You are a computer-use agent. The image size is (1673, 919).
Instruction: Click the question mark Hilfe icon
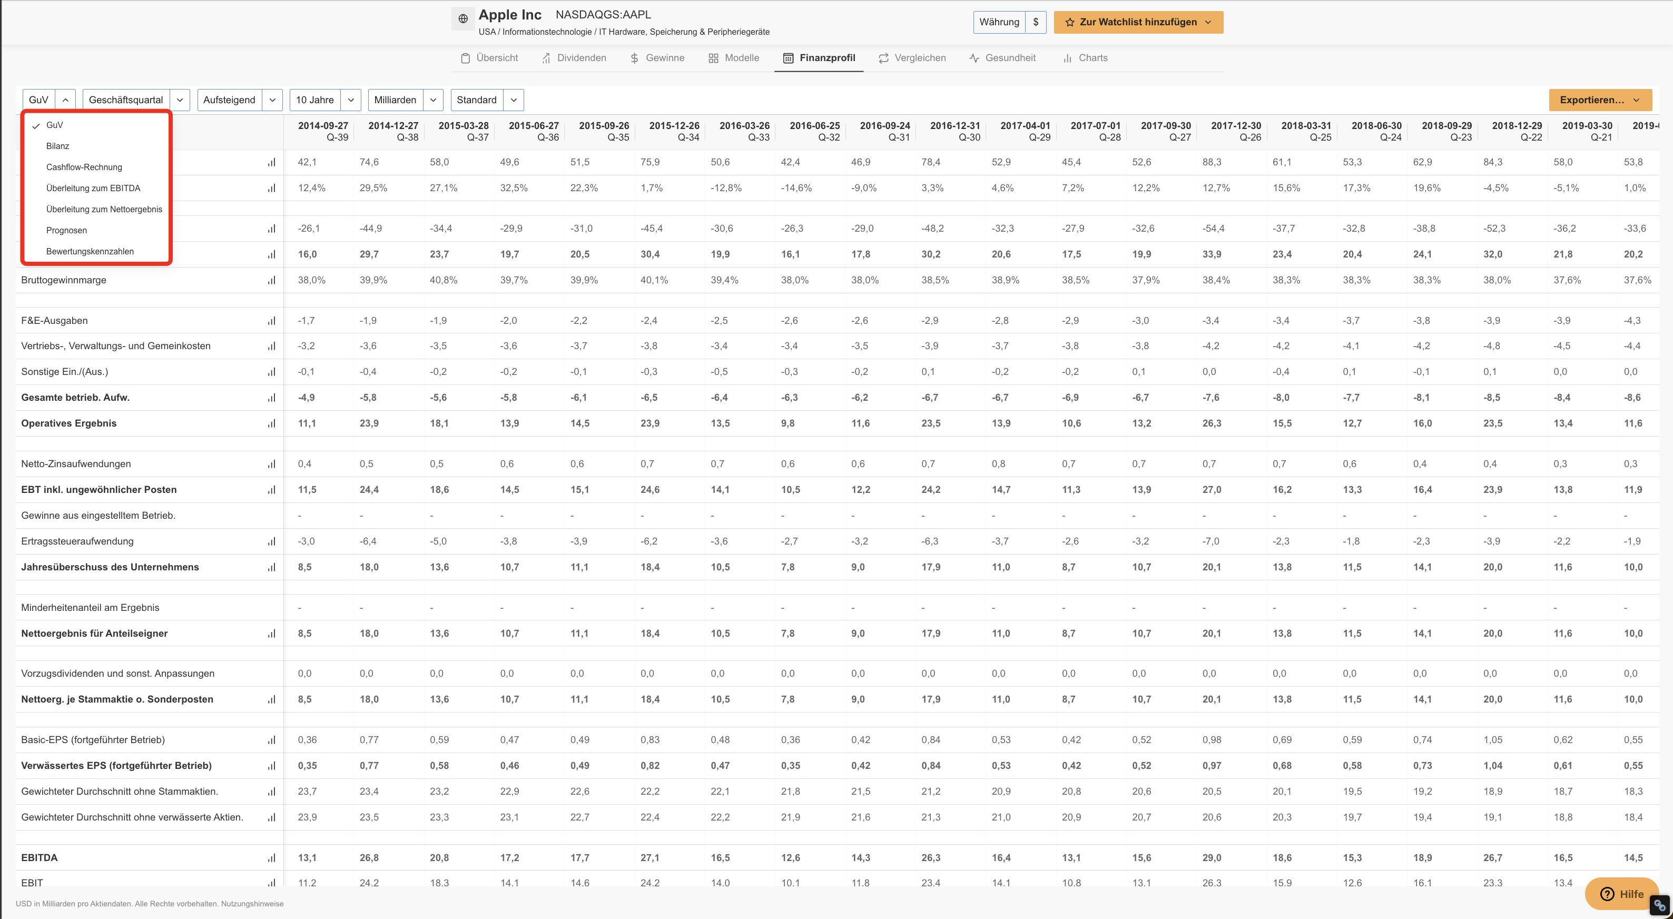1607,894
